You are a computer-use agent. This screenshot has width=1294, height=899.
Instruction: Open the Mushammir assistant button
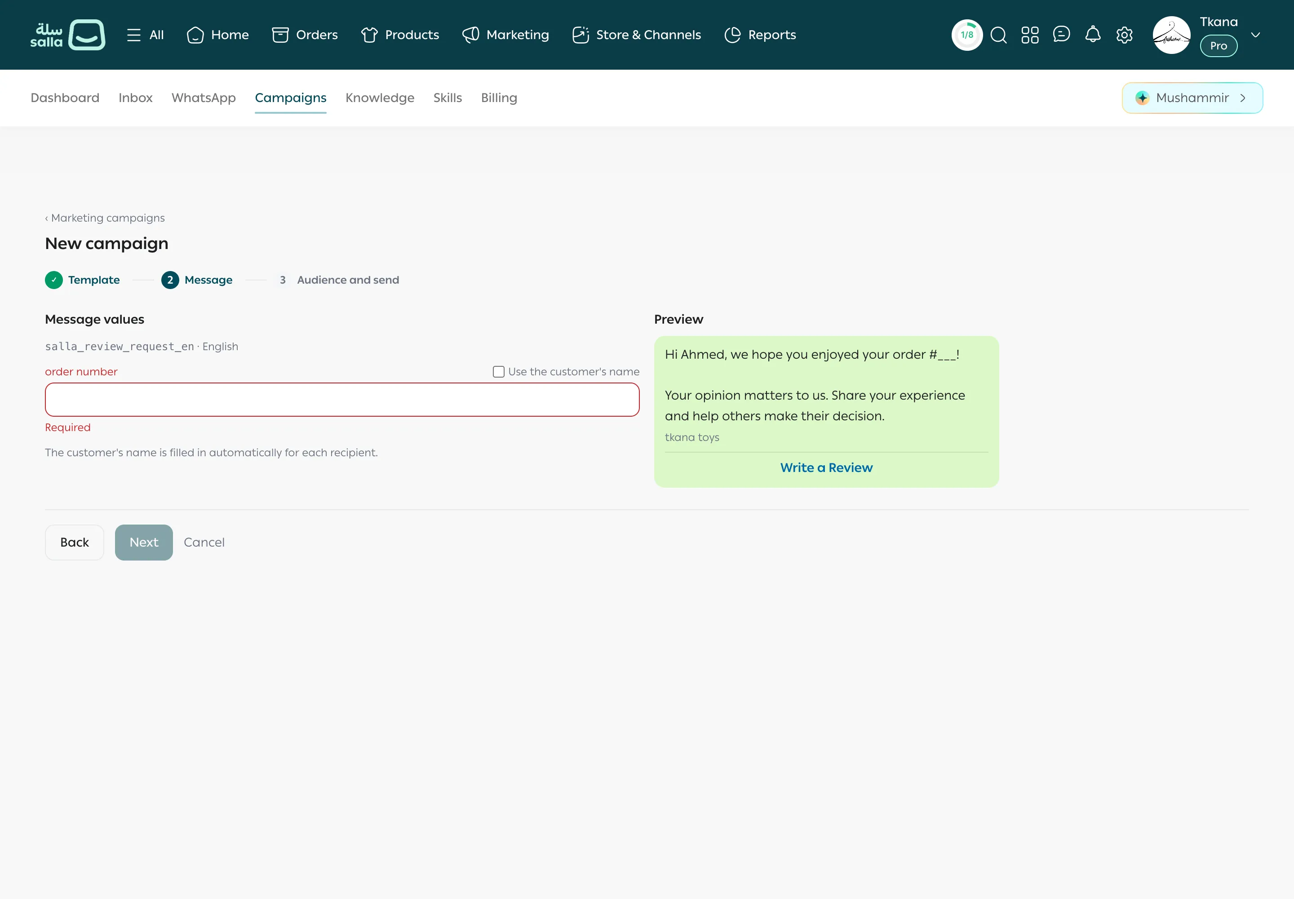[1192, 98]
